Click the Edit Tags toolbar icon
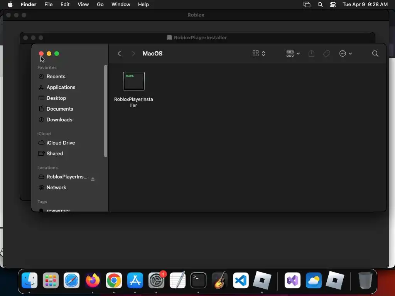 326,54
